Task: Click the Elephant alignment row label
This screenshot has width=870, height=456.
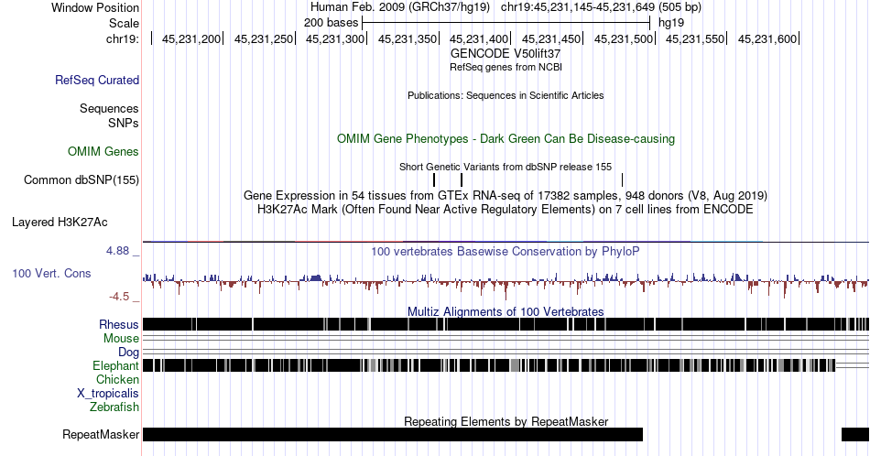Action: [x=116, y=365]
